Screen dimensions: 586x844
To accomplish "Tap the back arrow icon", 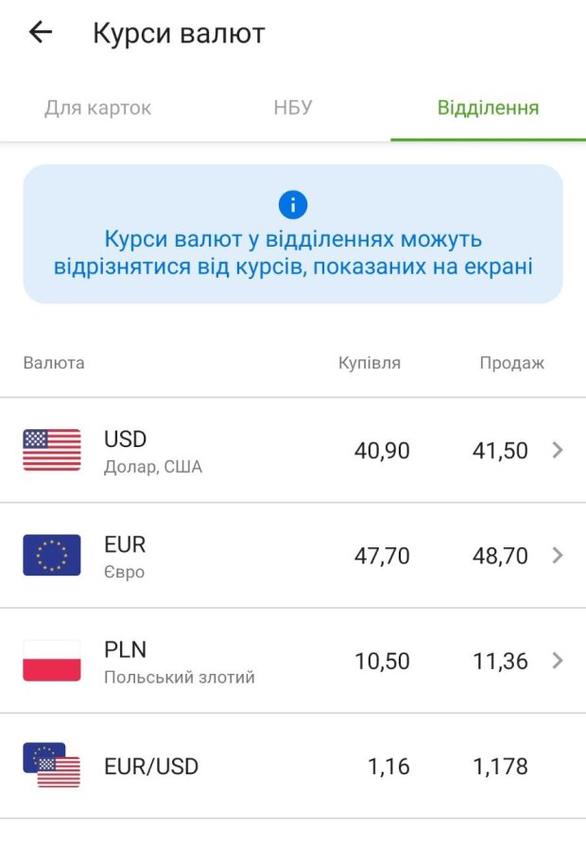I will (41, 33).
